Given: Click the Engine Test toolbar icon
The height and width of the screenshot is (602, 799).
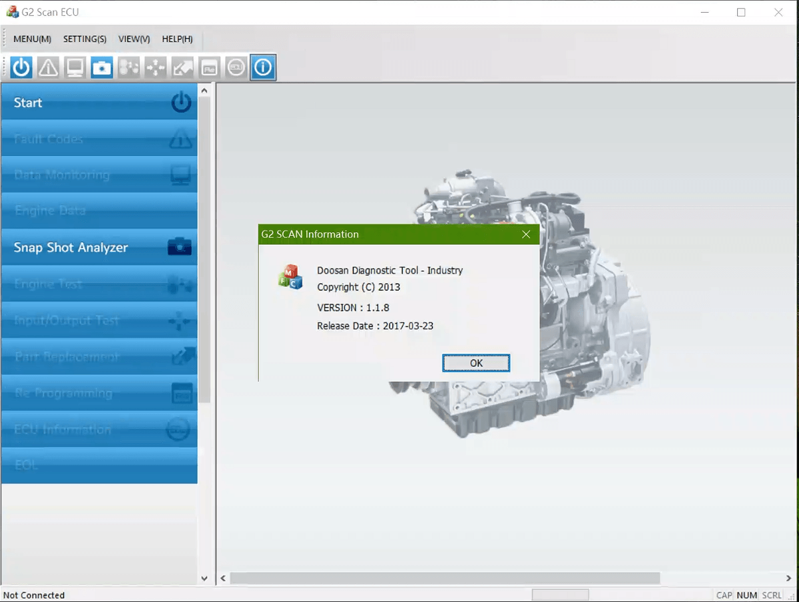Looking at the screenshot, I should (x=129, y=67).
